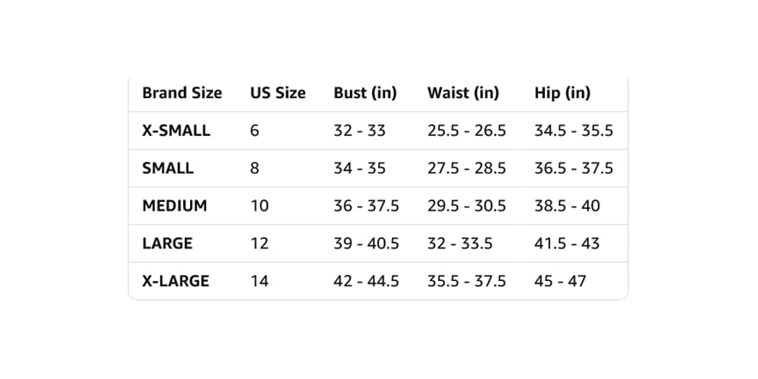The image size is (758, 379).
Task: Click the X-SMALL row label
Action: pyautogui.click(x=176, y=131)
